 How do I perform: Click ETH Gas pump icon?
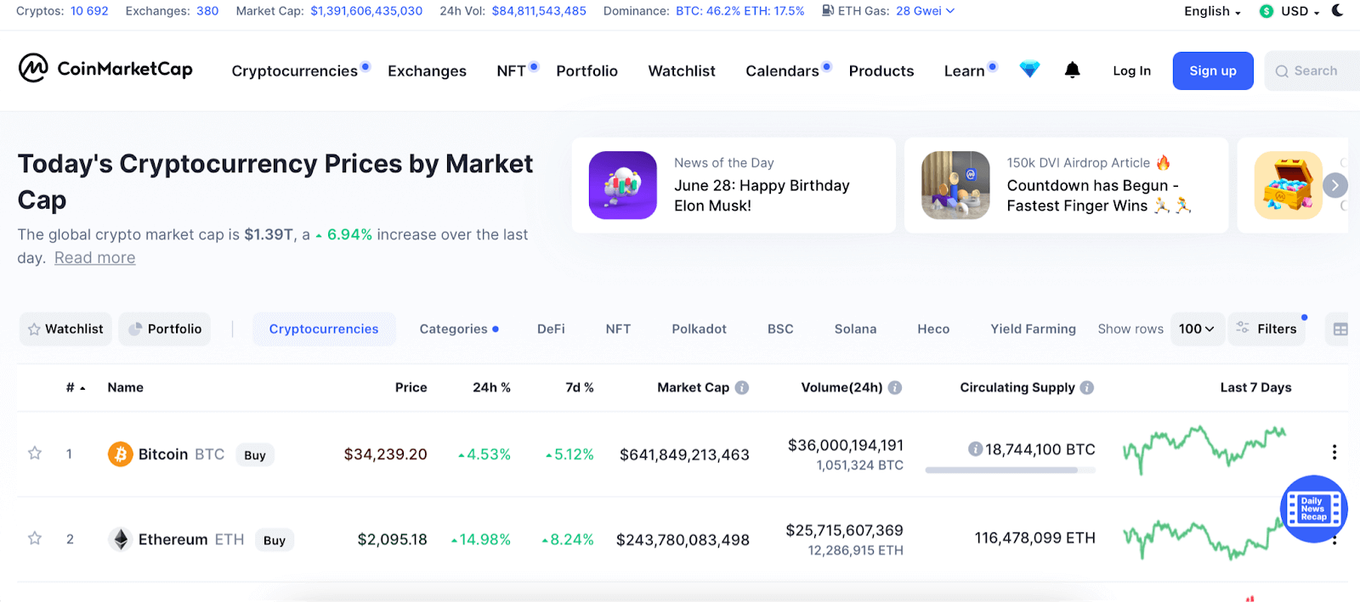coord(828,11)
